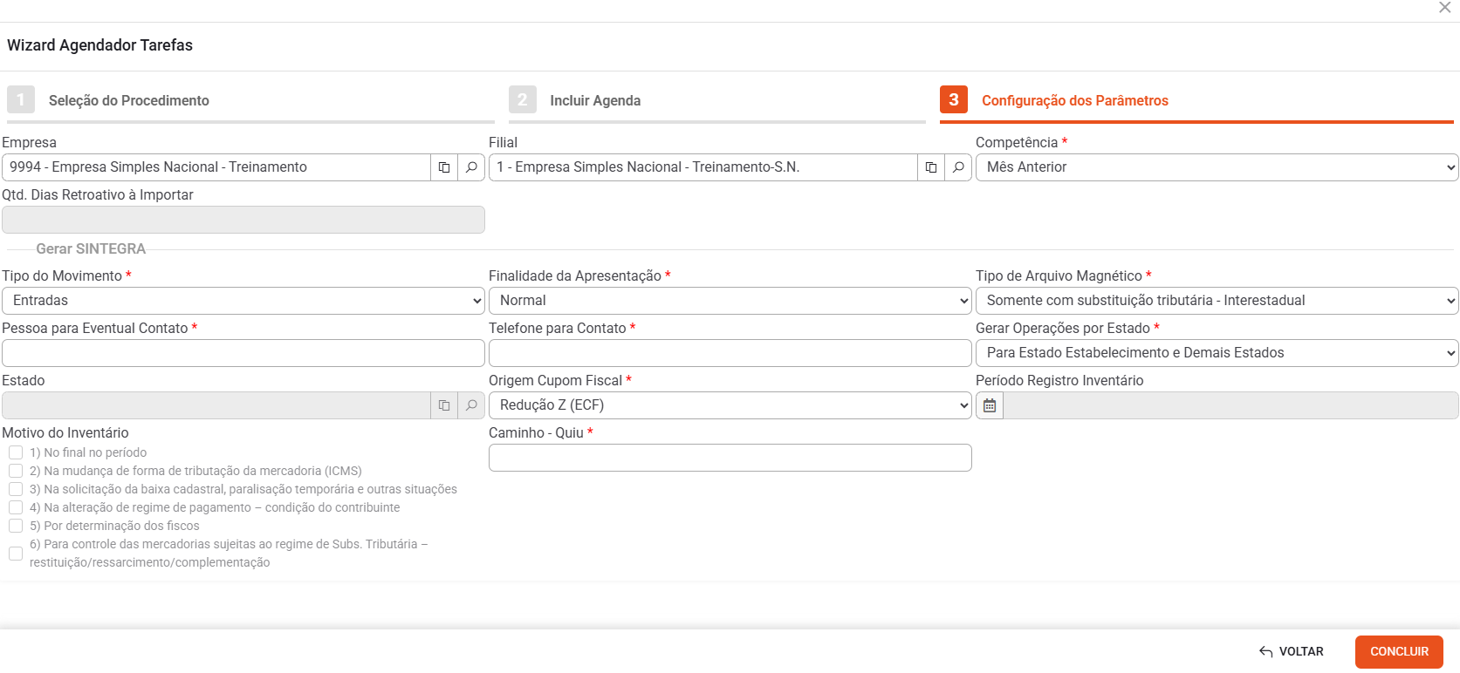Click the CONCLUIR button
Screen dimensions: 1460x673
(1399, 652)
